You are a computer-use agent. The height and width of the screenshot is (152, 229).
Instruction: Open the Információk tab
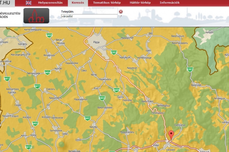point(170,3)
